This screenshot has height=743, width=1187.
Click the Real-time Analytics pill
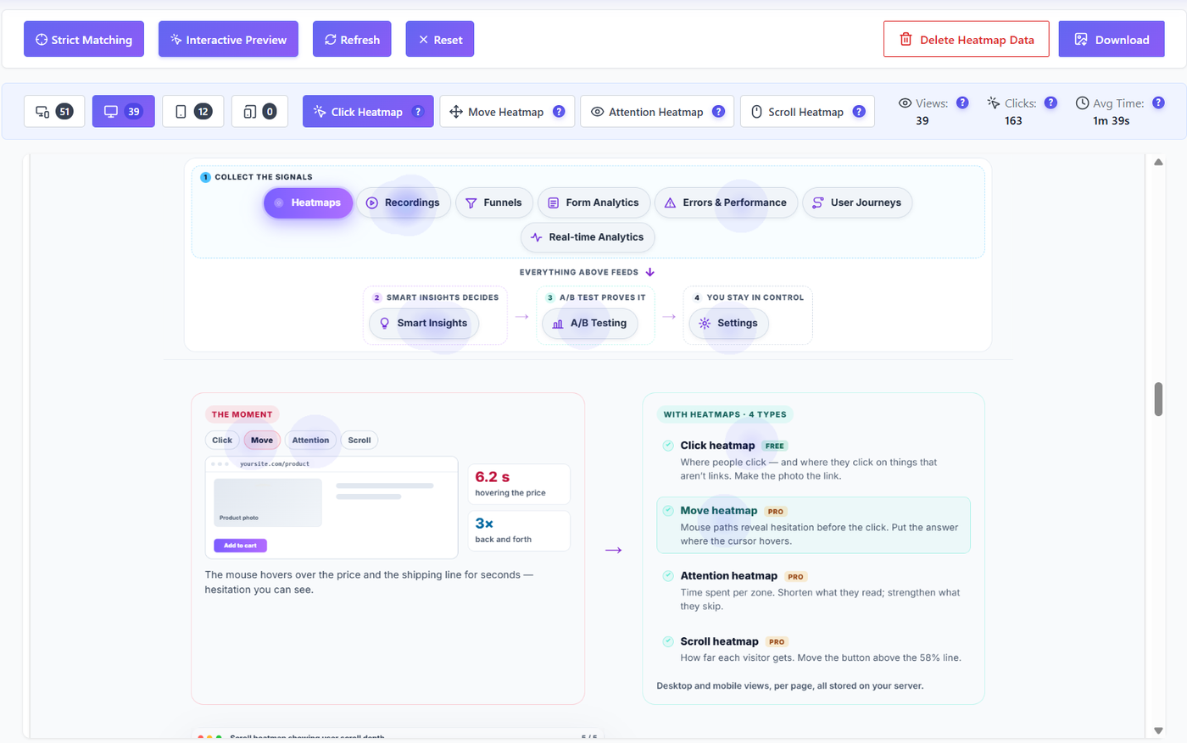(x=588, y=237)
